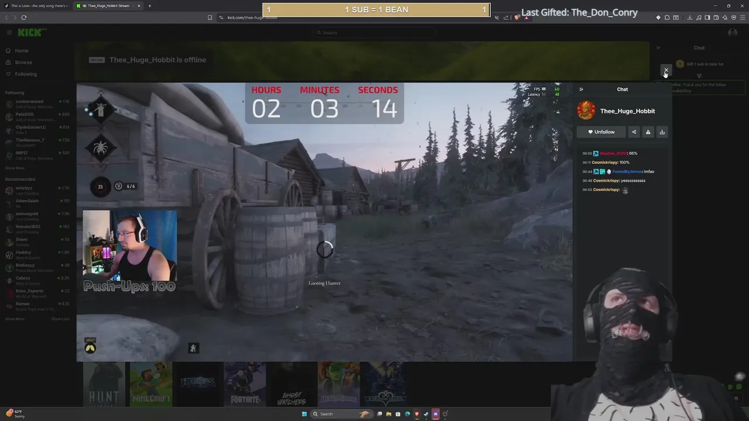Toggle the browser sidebar panel icon
The image size is (749, 421).
click(707, 18)
